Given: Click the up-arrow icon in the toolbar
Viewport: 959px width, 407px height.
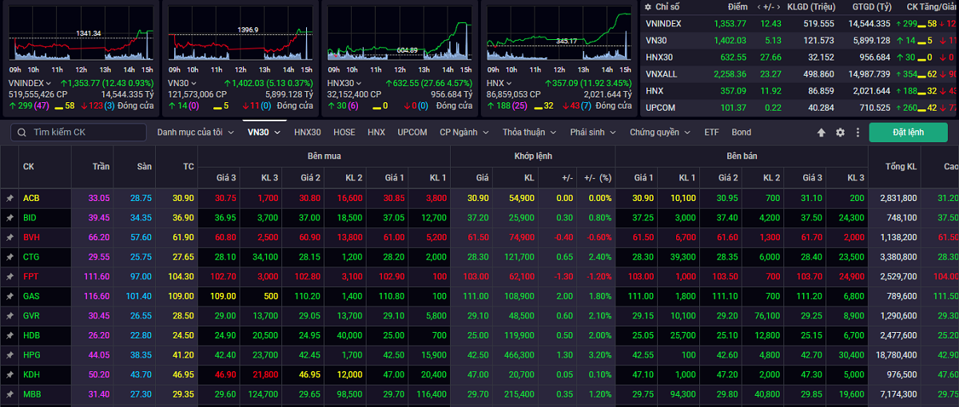Looking at the screenshot, I should (821, 132).
